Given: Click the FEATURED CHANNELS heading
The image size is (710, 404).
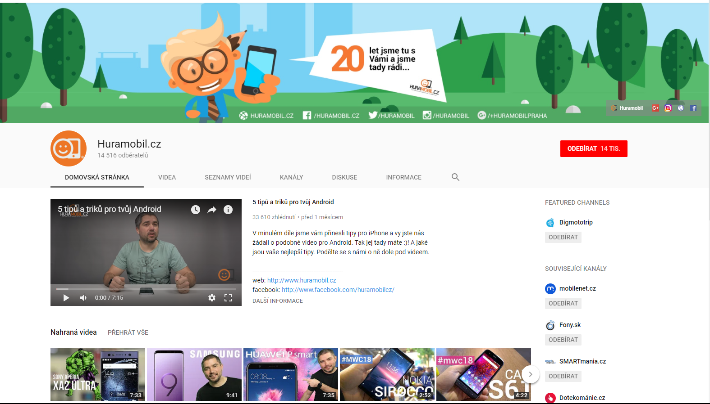Looking at the screenshot, I should click(x=577, y=202).
